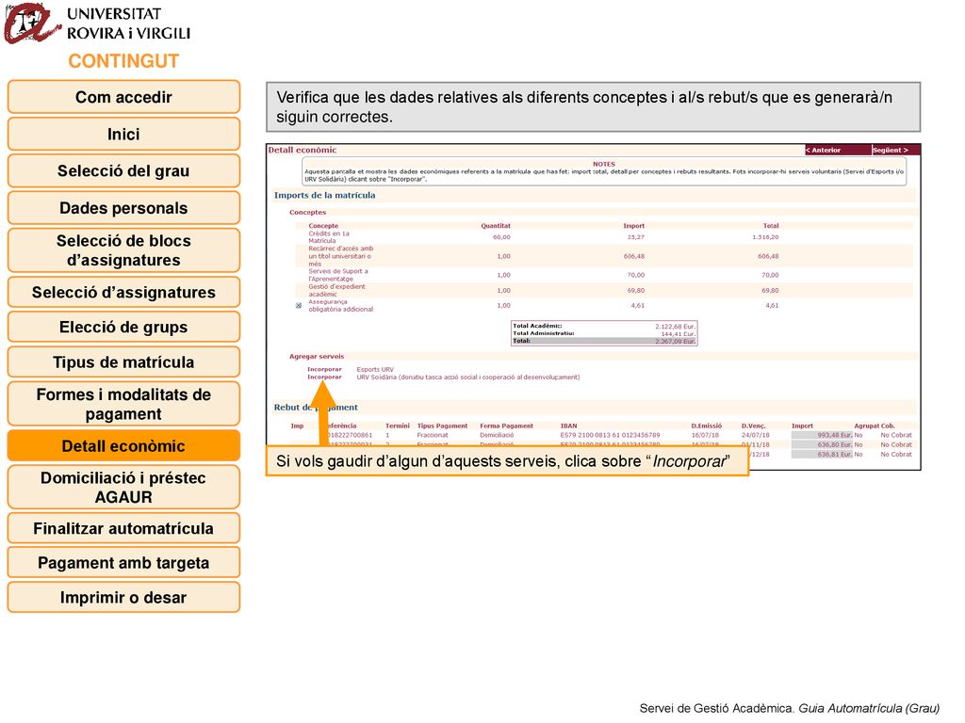The width and height of the screenshot is (965, 723).
Task: Select Recàrrec d'accés amb un títol universitari
Action: pos(340,256)
